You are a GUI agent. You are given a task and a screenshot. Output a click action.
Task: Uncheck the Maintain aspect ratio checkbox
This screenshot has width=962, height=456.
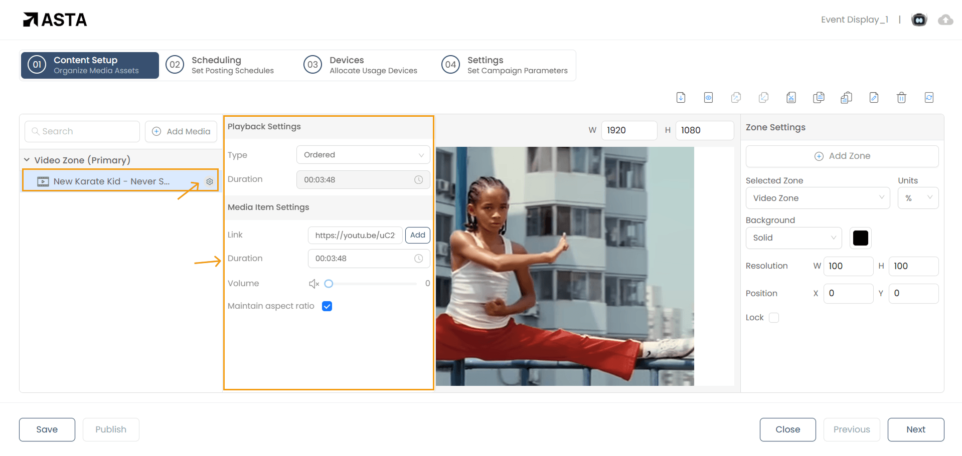coord(327,306)
